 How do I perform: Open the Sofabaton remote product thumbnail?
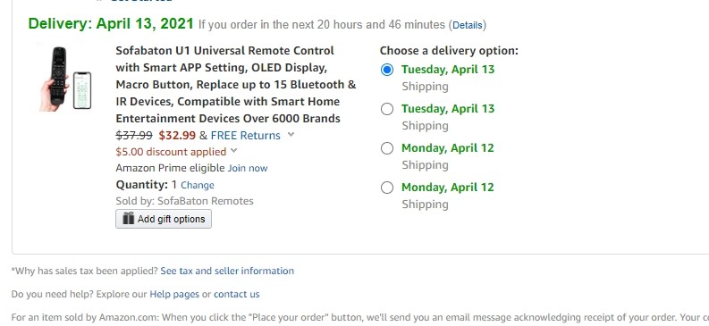point(65,78)
